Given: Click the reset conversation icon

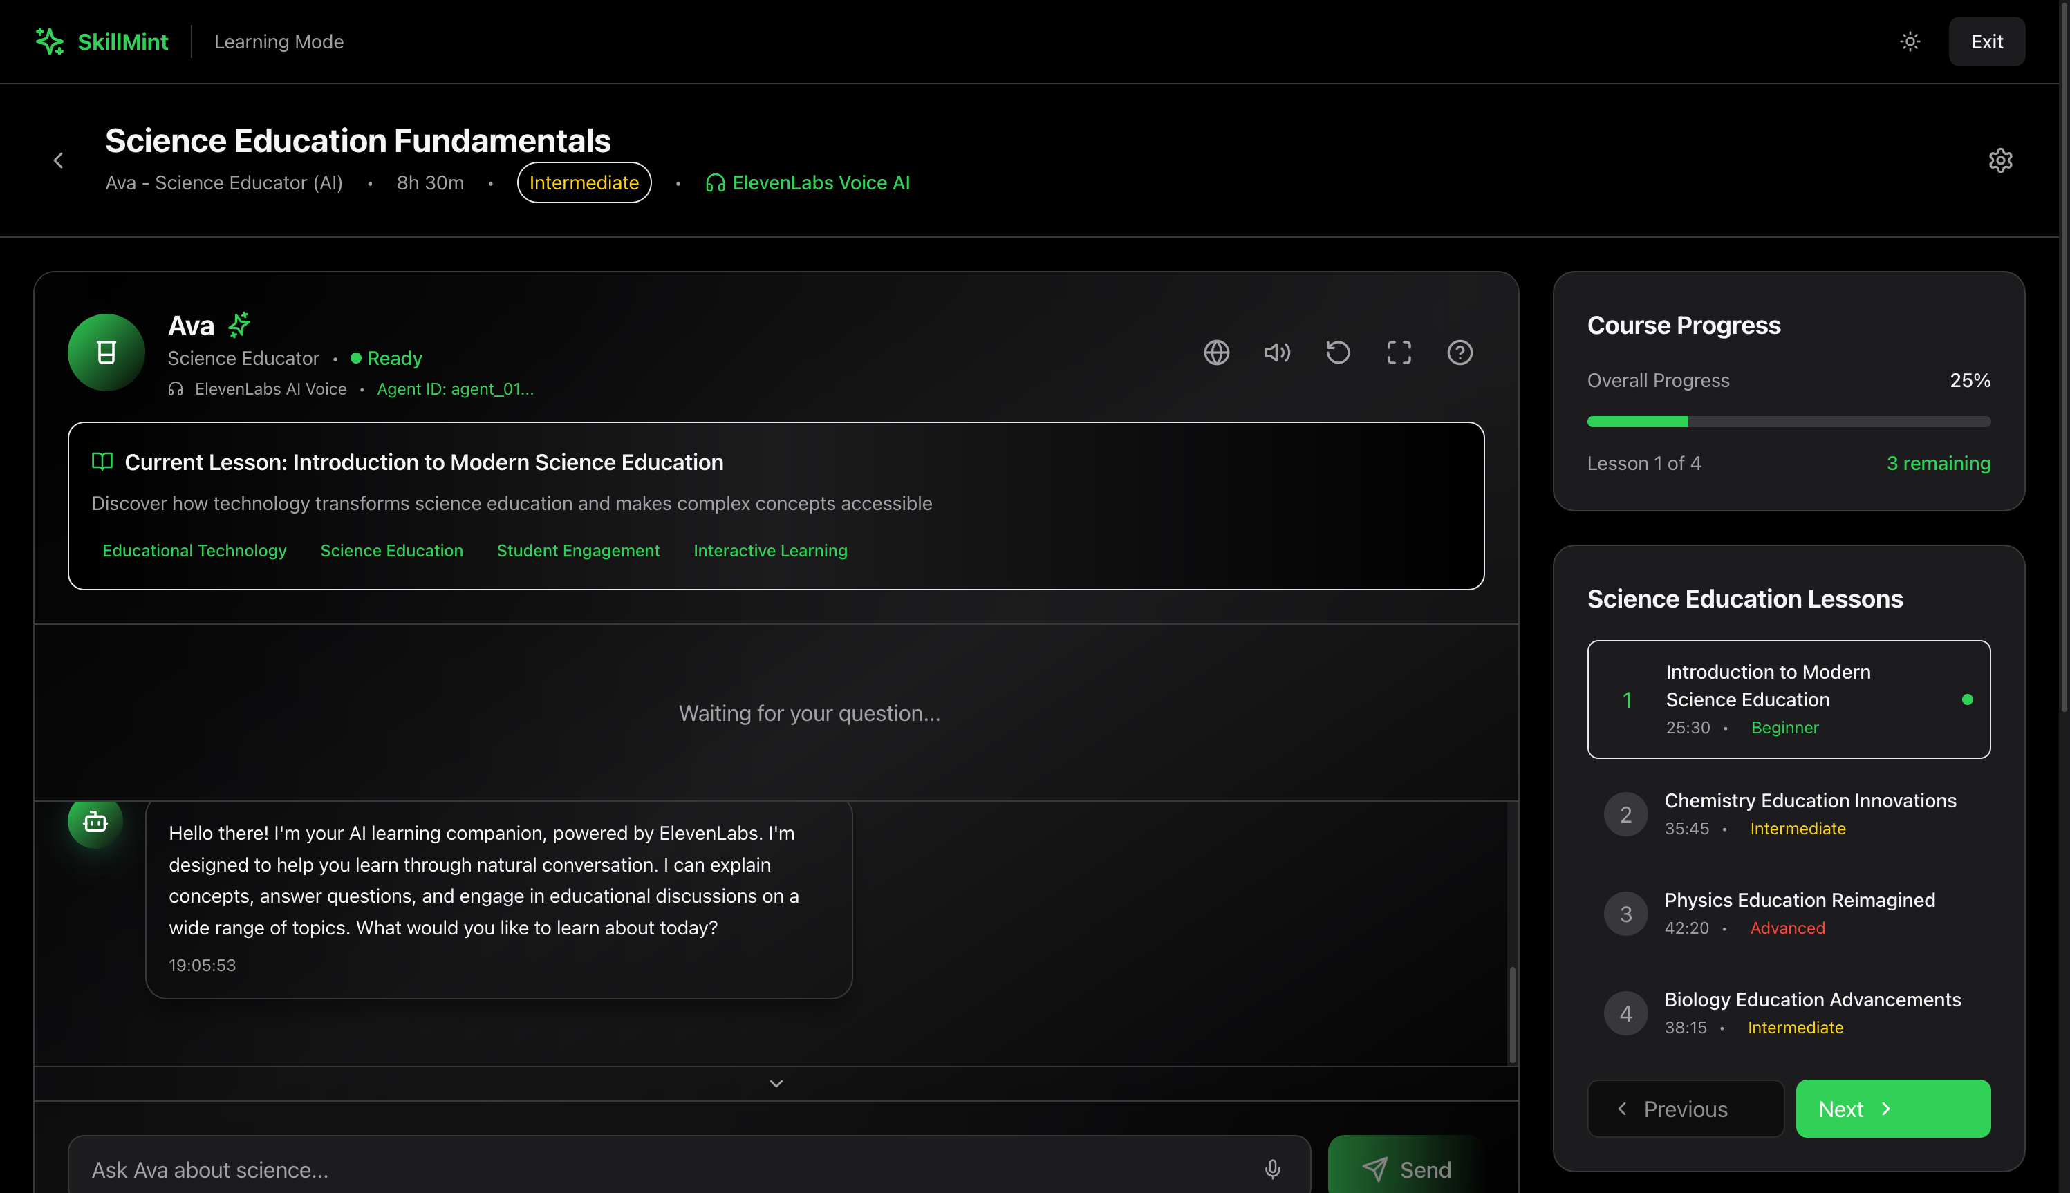Looking at the screenshot, I should (x=1337, y=353).
